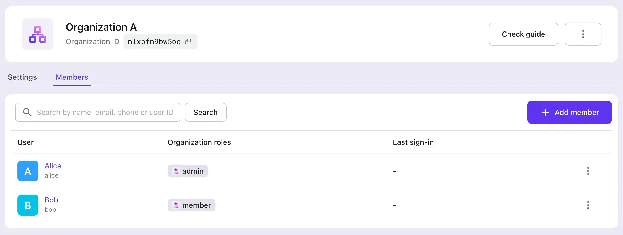Viewport: 623px width, 235px height.
Task: Open Bob's user profile link
Action: [x=51, y=200]
